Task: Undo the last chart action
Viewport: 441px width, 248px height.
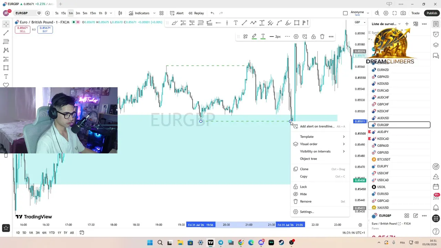Action: pyautogui.click(x=212, y=13)
